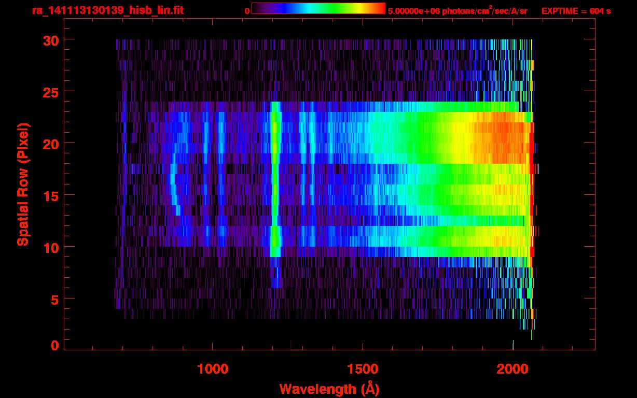This screenshot has width=637, height=398.
Task: Click the file name ra_141113130139_hisb_lin.fit
Action: coord(107,10)
